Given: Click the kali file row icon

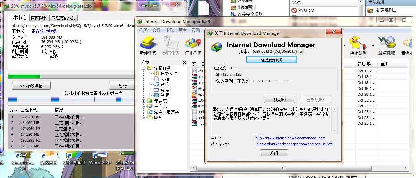Looking at the screenshot, I should tap(194, 71).
